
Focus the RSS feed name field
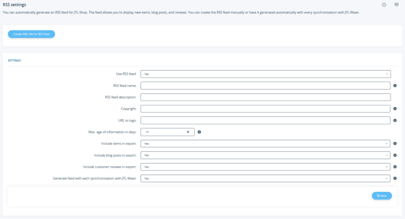(x=265, y=86)
